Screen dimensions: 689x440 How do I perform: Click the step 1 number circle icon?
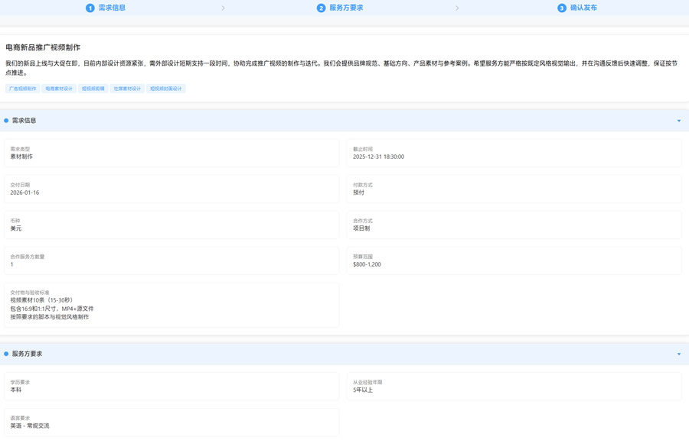90,8
